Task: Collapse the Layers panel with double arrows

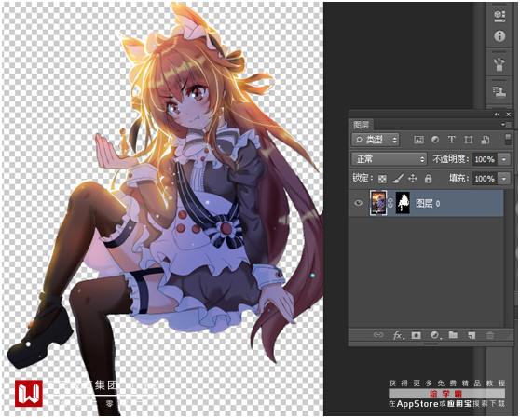Action: pyautogui.click(x=497, y=114)
